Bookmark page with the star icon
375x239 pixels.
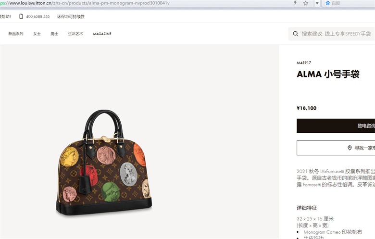[x=306, y=3]
